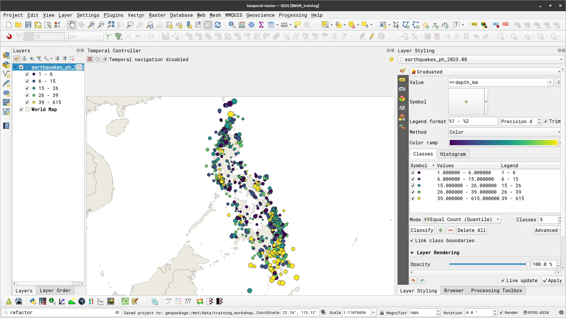This screenshot has width=566, height=318.
Task: Open the Mode Equal Count dropdown
Action: (461, 219)
